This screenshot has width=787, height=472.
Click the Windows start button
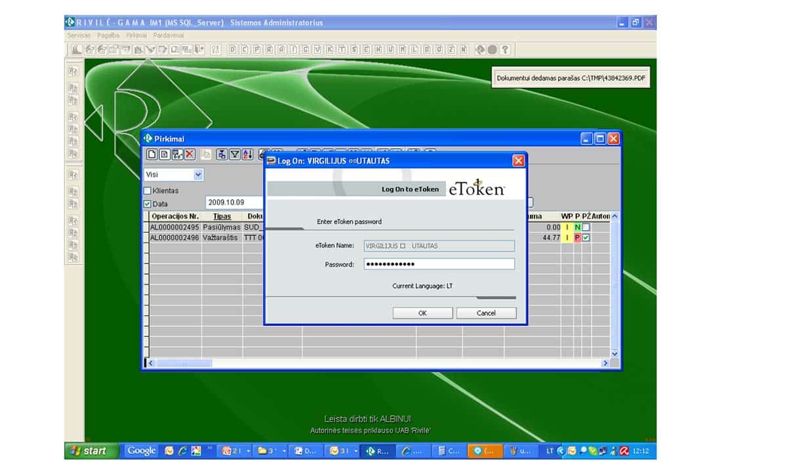[91, 451]
